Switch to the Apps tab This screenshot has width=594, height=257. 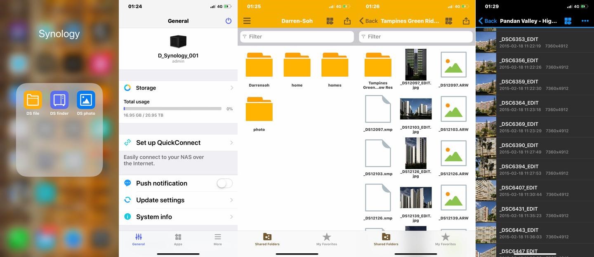pos(178,239)
